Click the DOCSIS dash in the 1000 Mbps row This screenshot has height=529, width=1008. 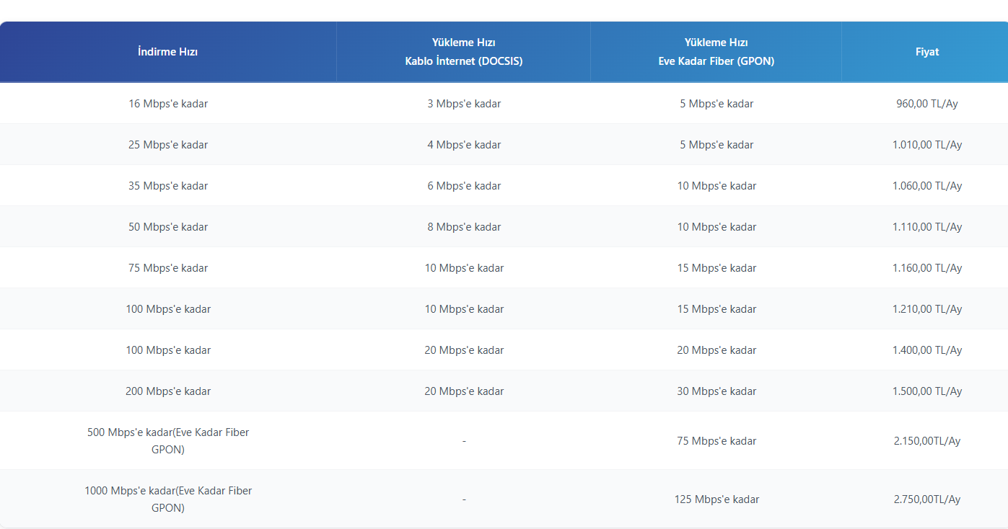pos(464,499)
